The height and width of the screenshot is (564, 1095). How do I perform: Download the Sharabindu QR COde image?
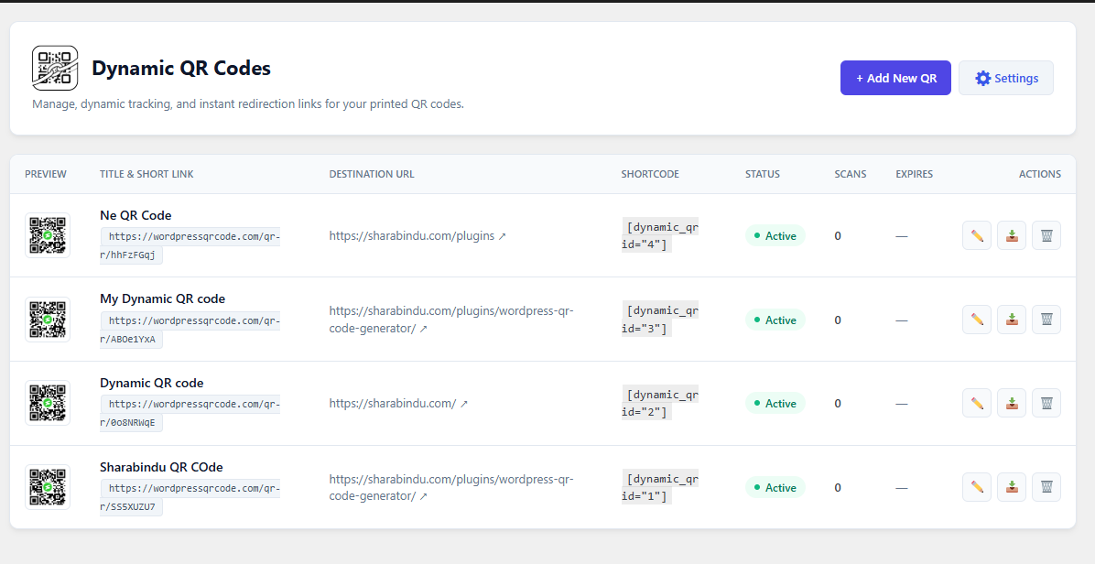[1011, 487]
